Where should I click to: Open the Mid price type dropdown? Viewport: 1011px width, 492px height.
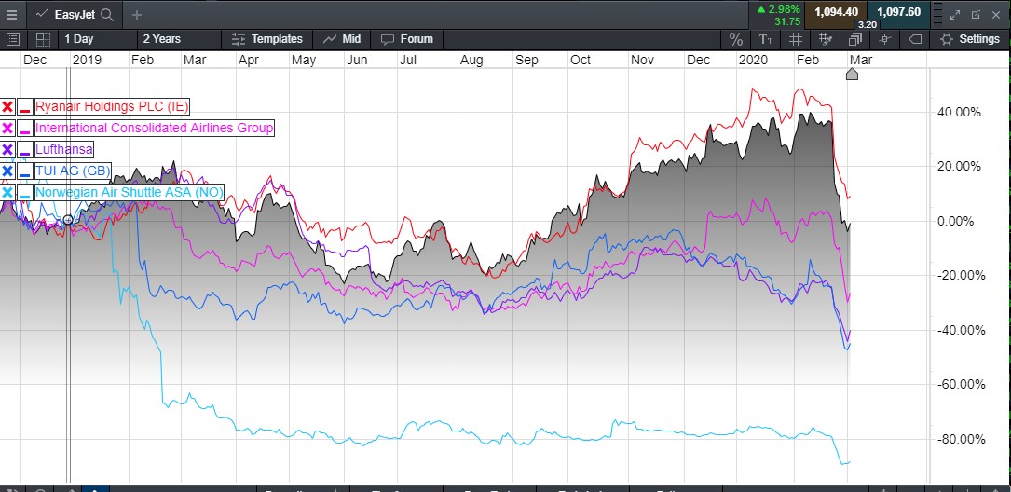(x=342, y=39)
